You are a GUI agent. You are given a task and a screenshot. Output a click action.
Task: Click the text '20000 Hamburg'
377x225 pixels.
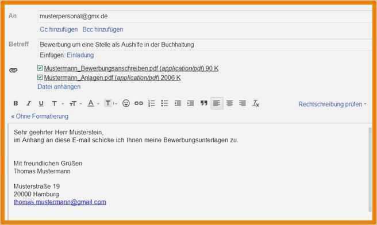36,194
